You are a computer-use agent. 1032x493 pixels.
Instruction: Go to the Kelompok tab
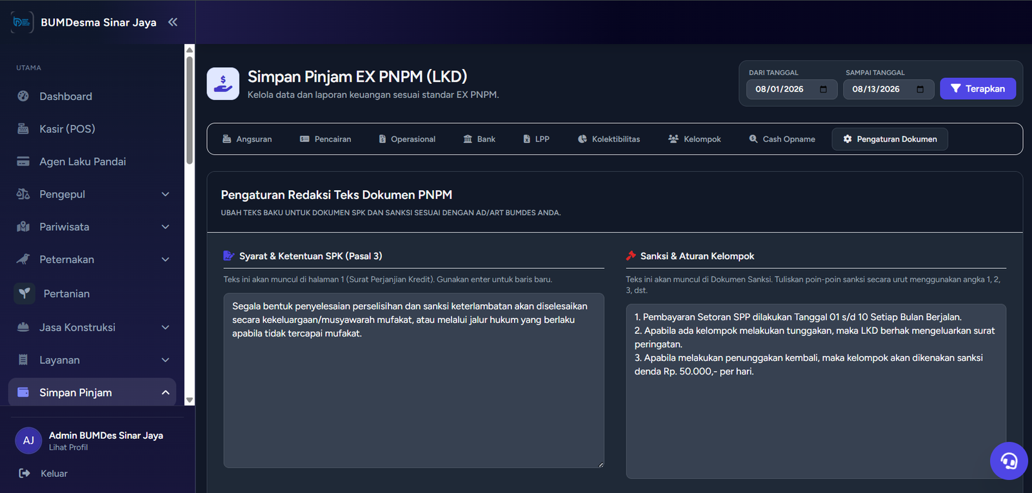point(695,139)
